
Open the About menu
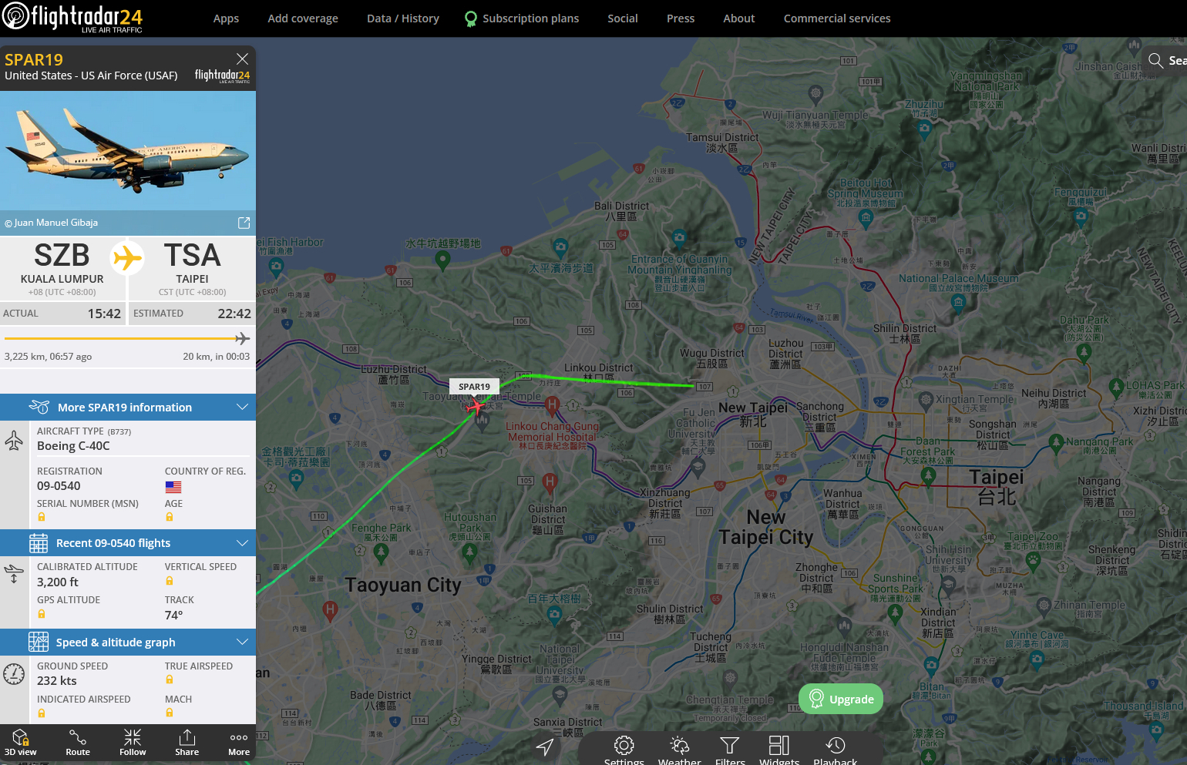739,18
